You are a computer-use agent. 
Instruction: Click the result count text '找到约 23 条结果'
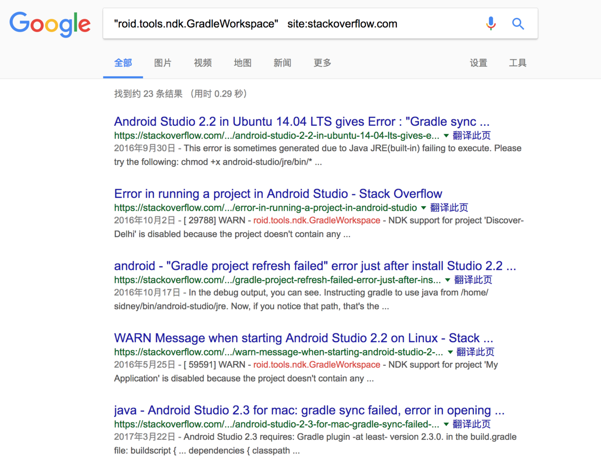[x=148, y=94]
